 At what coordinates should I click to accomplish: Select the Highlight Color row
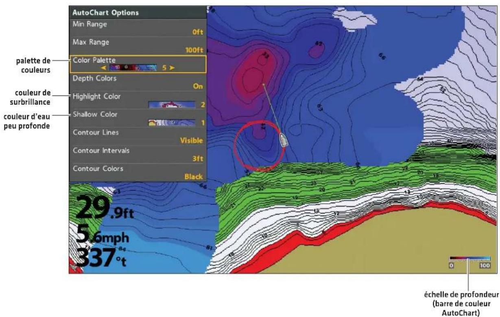tap(138, 100)
